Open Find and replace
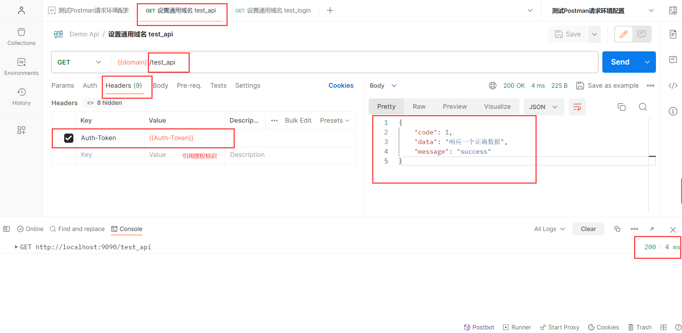This screenshot has width=682, height=333. point(77,229)
